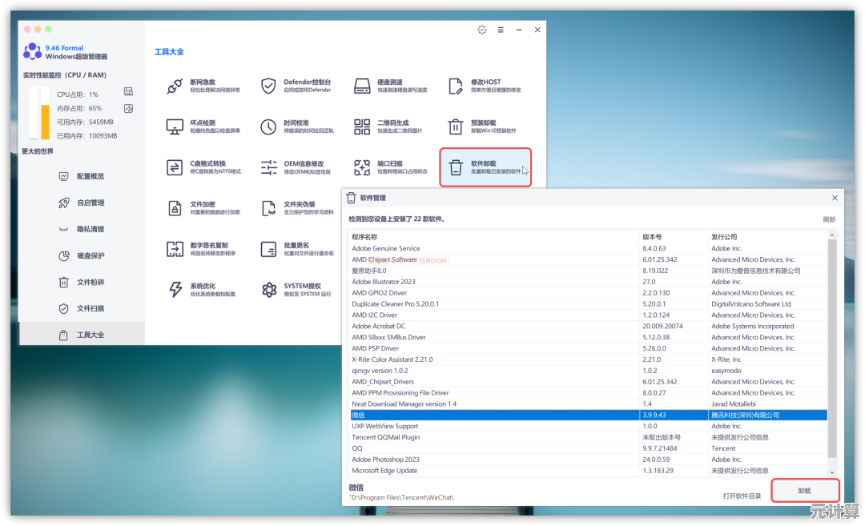Select 工具大全 in the sidebar
The image size is (865, 526).
[82, 335]
